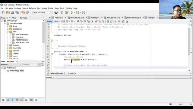Collapse the Hello package node
This screenshot has width=193, height=109.
tap(8, 31)
